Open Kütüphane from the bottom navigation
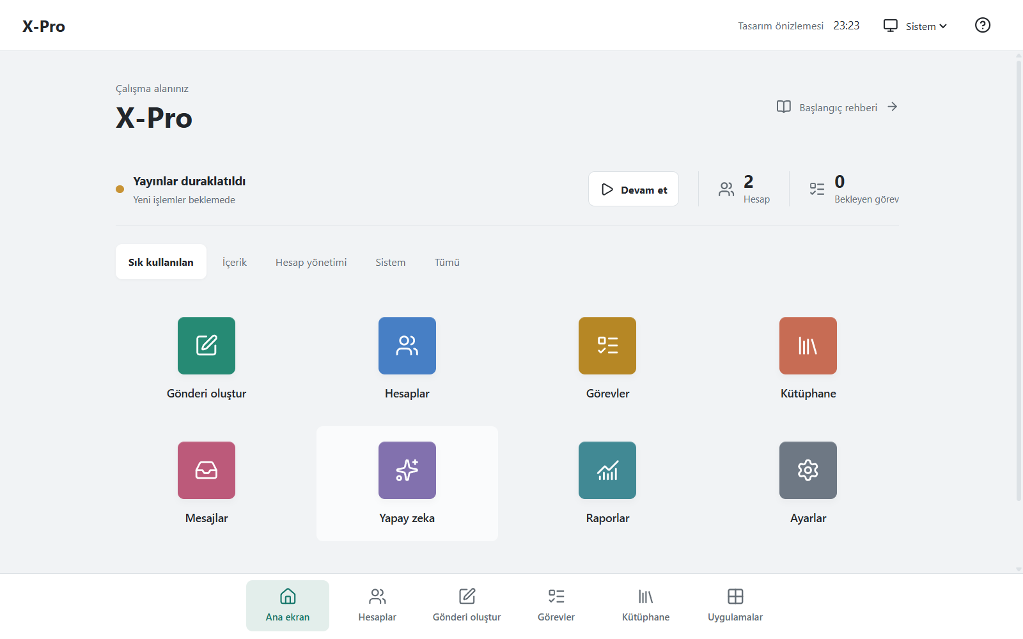The image size is (1023, 639). point(646,606)
